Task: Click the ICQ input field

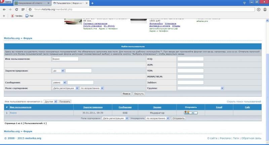Action: [190, 59]
